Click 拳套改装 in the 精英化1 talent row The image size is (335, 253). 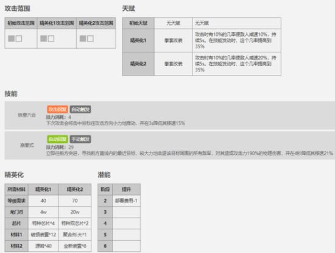pyautogui.click(x=173, y=40)
